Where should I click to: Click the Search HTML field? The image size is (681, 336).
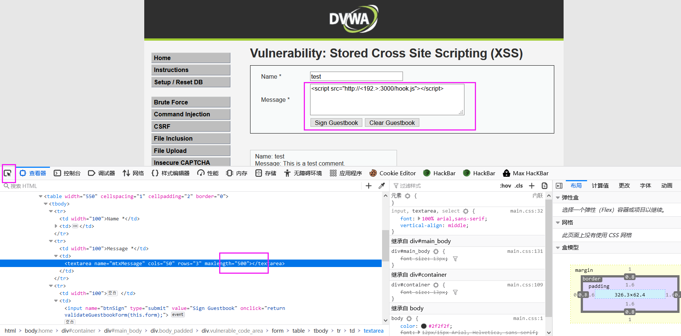tap(181, 186)
